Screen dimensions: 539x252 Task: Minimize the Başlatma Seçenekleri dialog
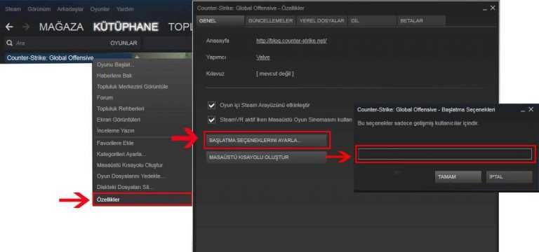(523, 110)
